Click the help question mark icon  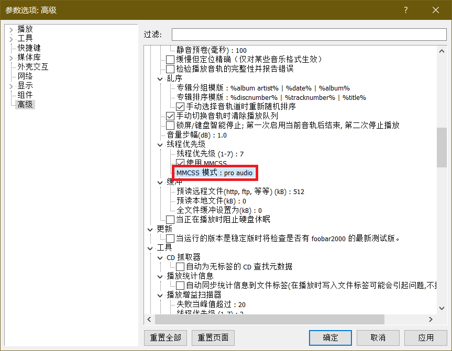pyautogui.click(x=405, y=10)
